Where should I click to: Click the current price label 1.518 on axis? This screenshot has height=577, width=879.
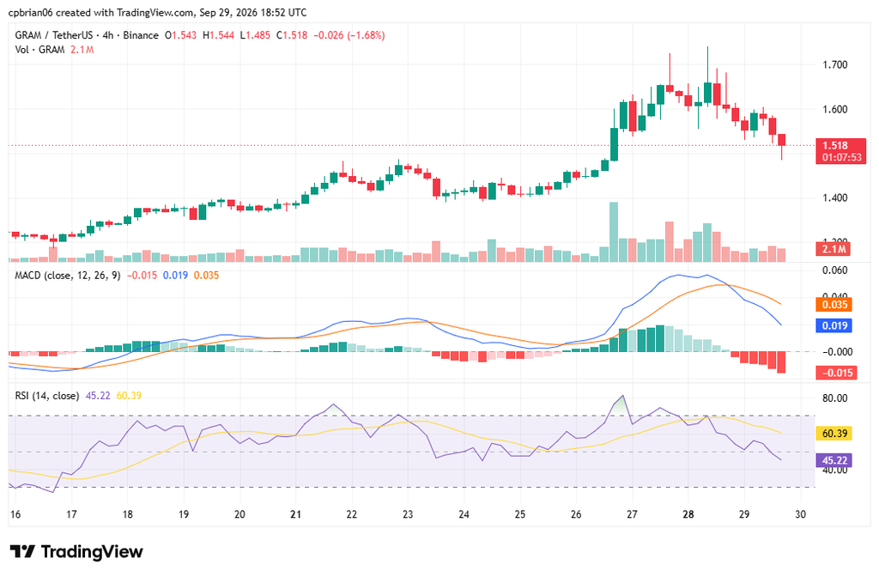[x=835, y=145]
